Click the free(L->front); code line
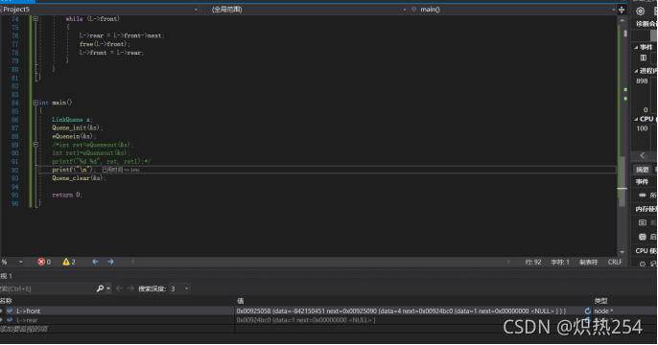Viewport: 658px width, 345px height. (x=105, y=44)
